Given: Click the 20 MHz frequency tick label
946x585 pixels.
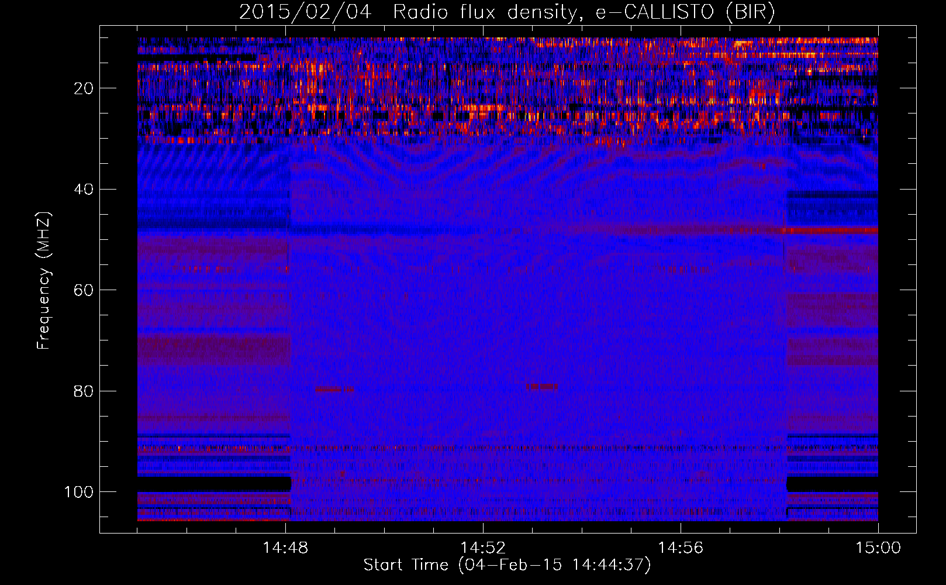Looking at the screenshot, I should click(84, 88).
